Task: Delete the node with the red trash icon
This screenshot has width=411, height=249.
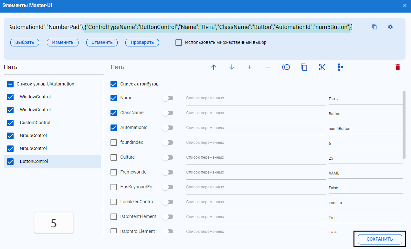Action: tap(398, 67)
